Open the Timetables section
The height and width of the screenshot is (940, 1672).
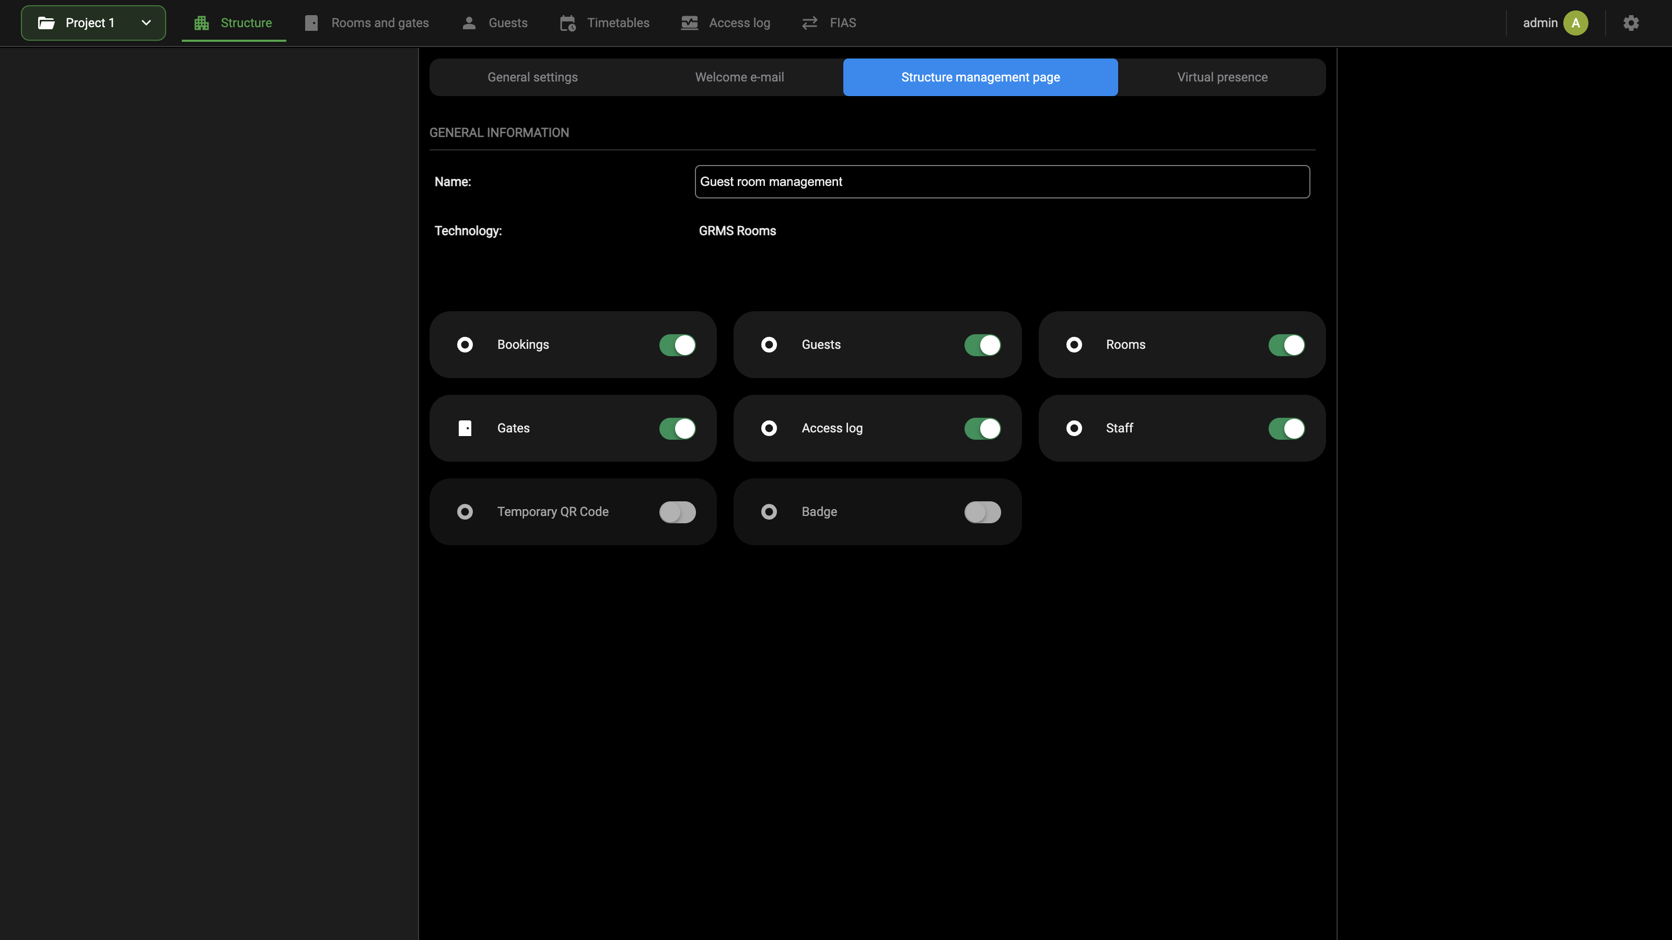[x=605, y=22]
